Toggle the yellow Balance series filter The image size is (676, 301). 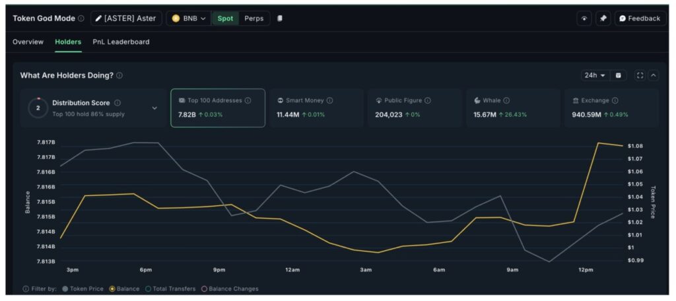point(124,288)
